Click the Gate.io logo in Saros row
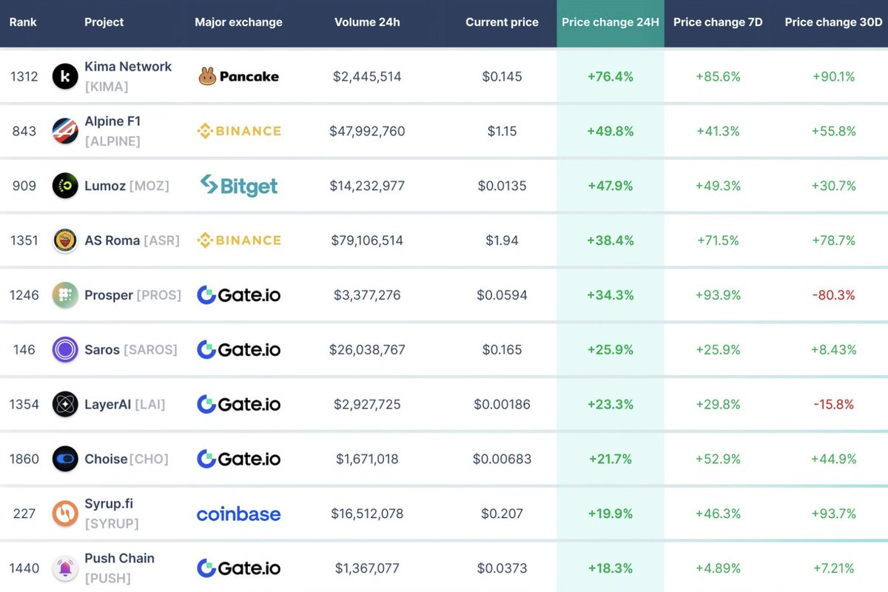Image resolution: width=888 pixels, height=592 pixels. (238, 349)
